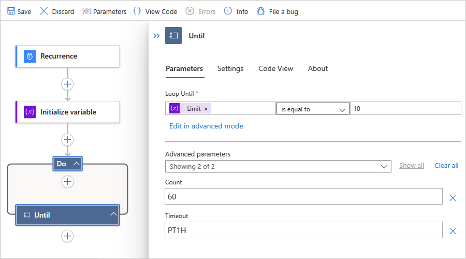466x259 pixels.
Task: Click the Count input field
Action: point(303,197)
